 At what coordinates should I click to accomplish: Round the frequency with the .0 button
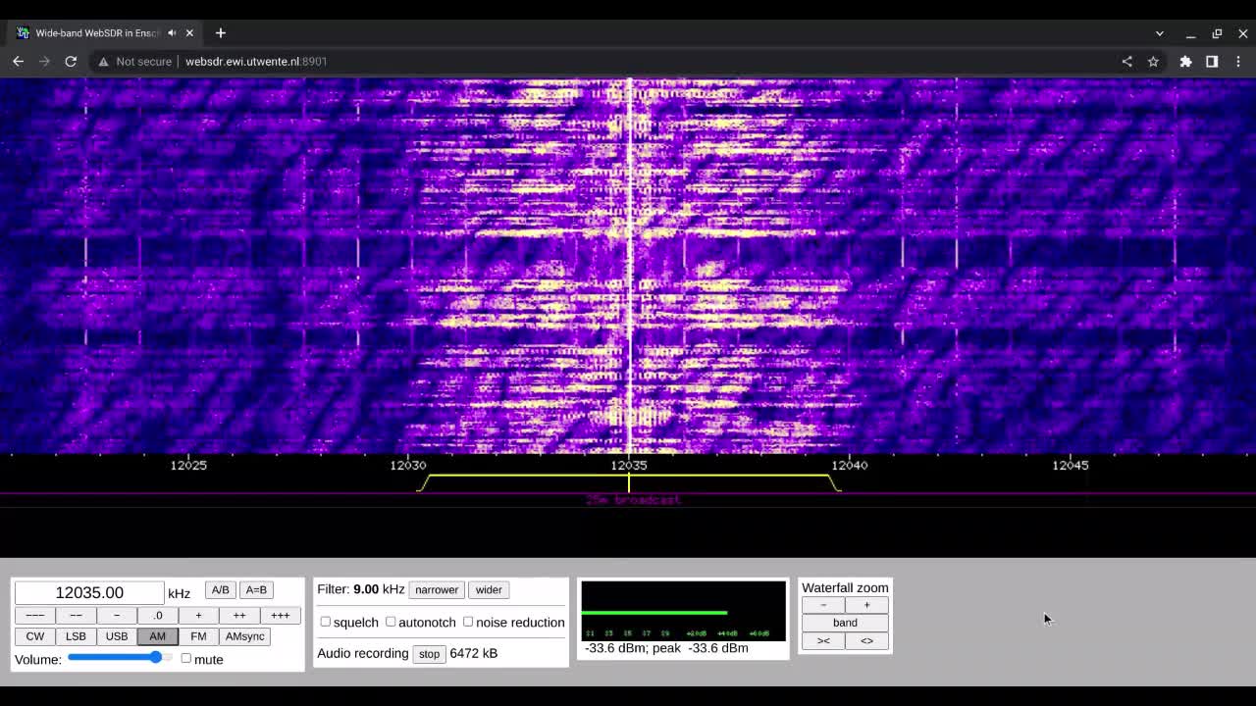157,615
